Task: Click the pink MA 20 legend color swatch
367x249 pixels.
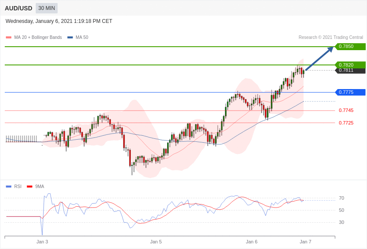Action: coord(9,38)
